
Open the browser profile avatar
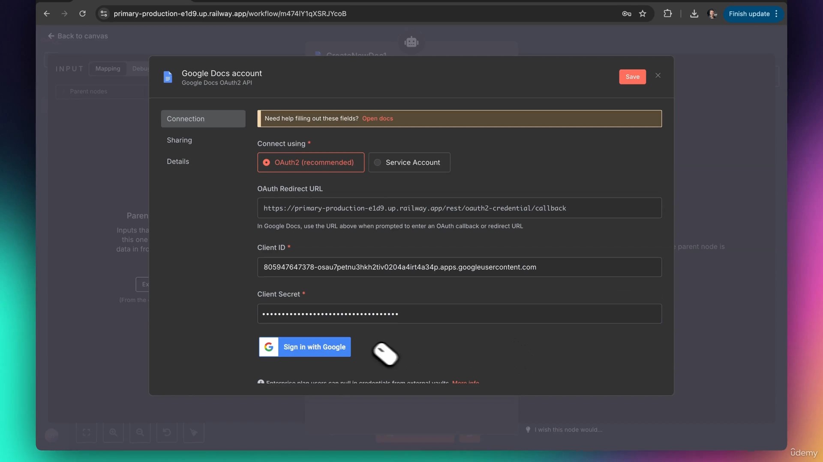[712, 14]
